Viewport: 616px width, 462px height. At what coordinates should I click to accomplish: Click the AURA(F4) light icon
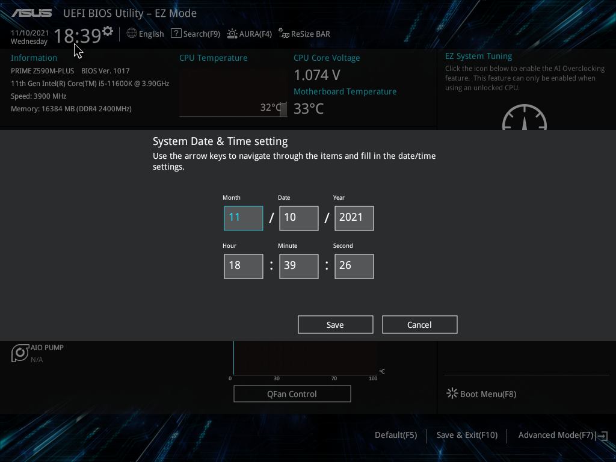pos(232,34)
